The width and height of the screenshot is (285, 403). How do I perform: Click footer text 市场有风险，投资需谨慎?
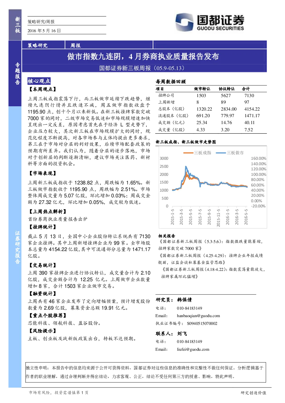(52, 393)
